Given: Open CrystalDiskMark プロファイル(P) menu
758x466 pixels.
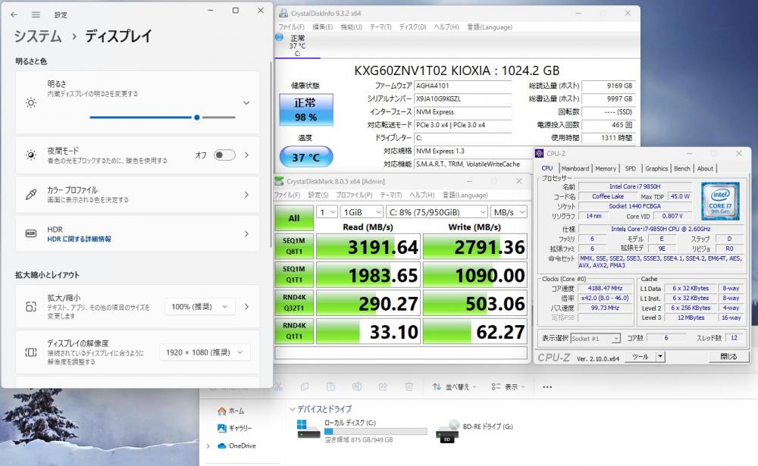Looking at the screenshot, I should [x=354, y=195].
